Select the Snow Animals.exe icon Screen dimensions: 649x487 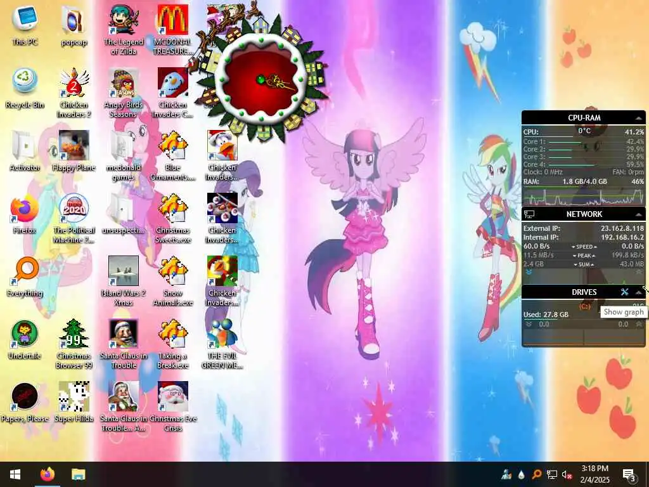172,282
